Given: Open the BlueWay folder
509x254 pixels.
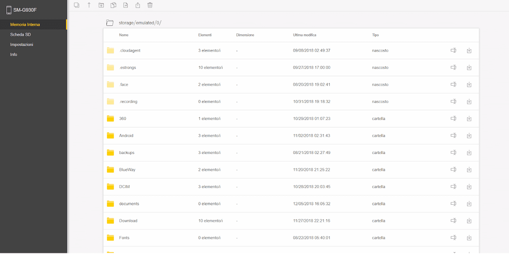Looking at the screenshot, I should (127, 170).
